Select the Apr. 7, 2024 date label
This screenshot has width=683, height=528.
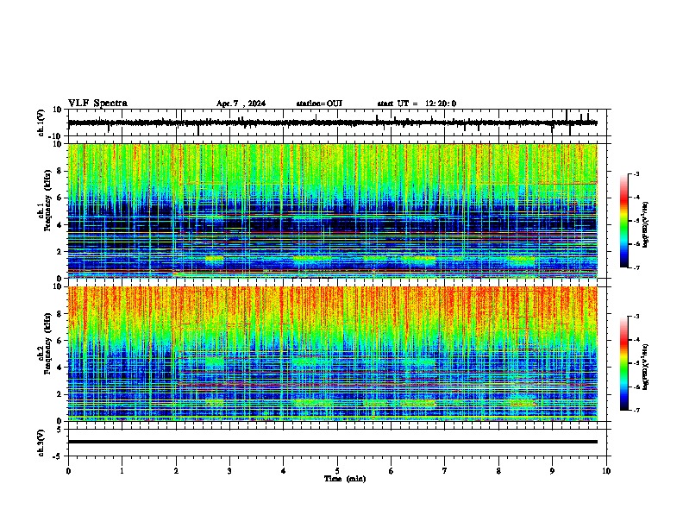pyautogui.click(x=241, y=104)
